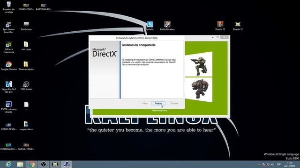Click the Finalizar button in the DirectX installer

coord(158,103)
